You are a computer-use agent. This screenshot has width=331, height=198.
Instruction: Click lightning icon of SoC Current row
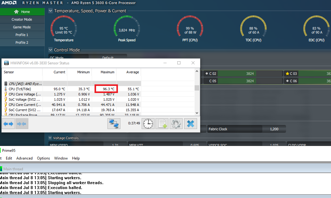pos(6,110)
